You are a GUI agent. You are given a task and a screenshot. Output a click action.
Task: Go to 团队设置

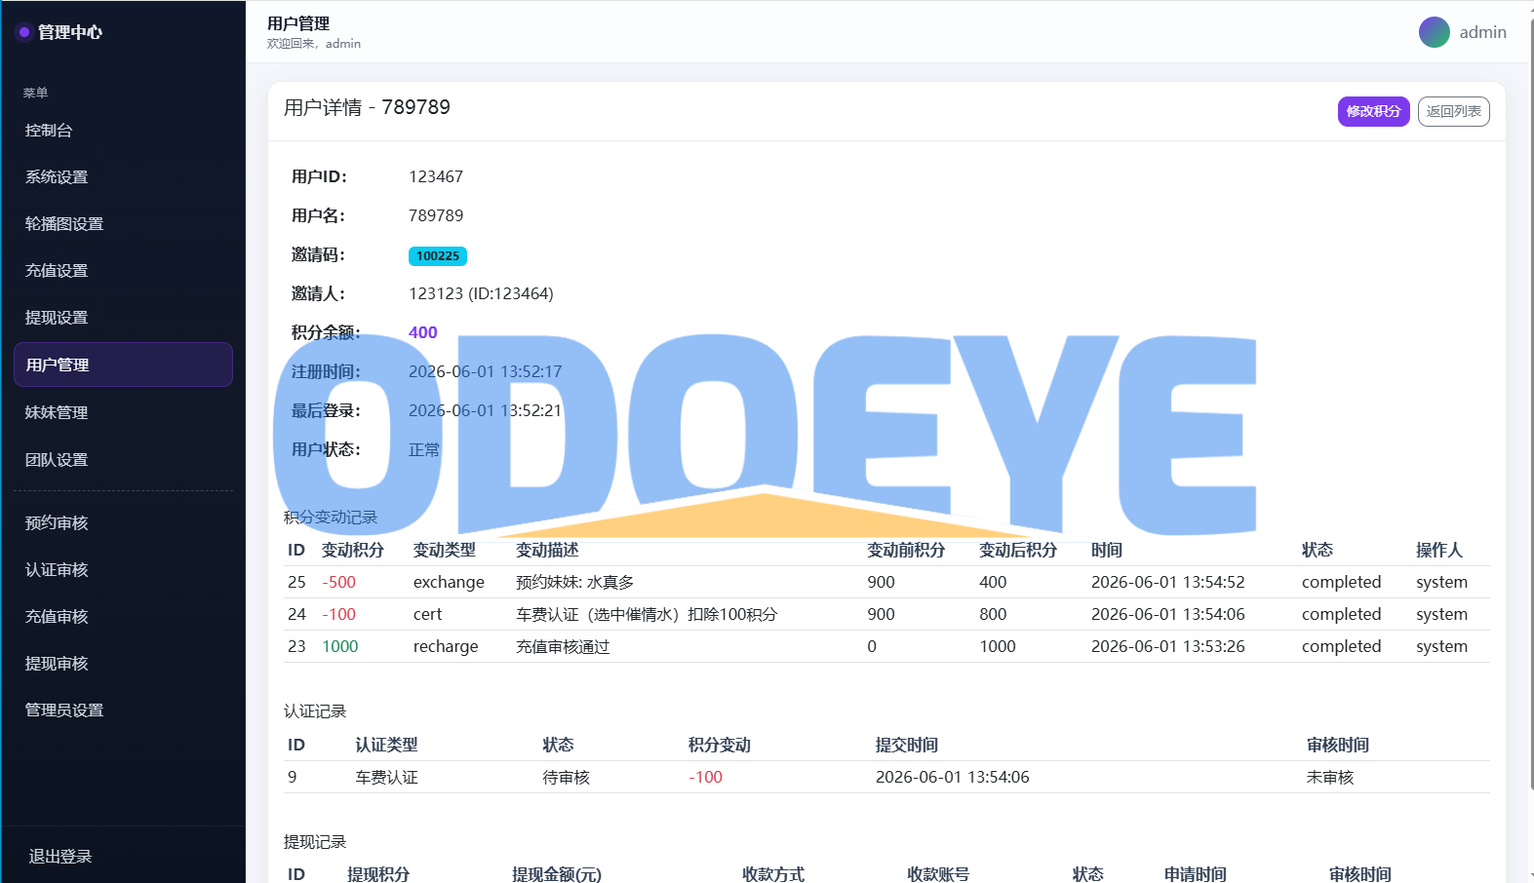click(123, 460)
